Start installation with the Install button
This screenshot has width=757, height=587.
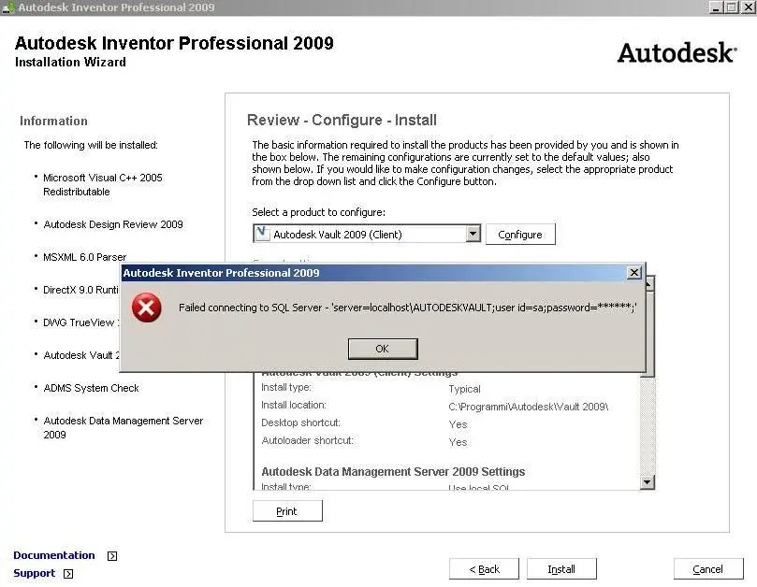561,569
